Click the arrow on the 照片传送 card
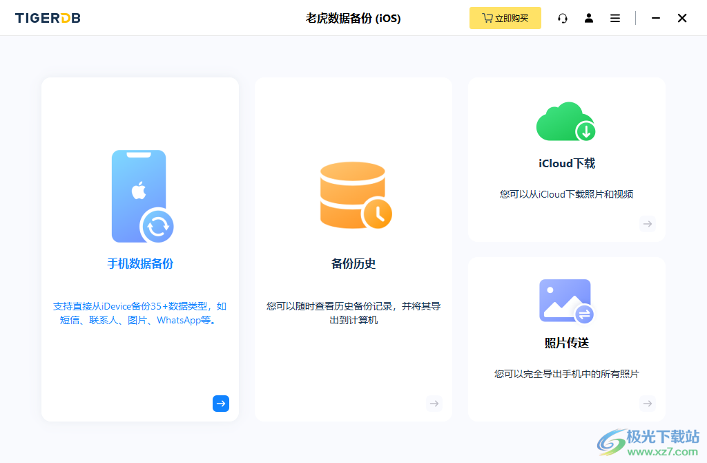Viewport: 707px width, 463px height. 648,404
